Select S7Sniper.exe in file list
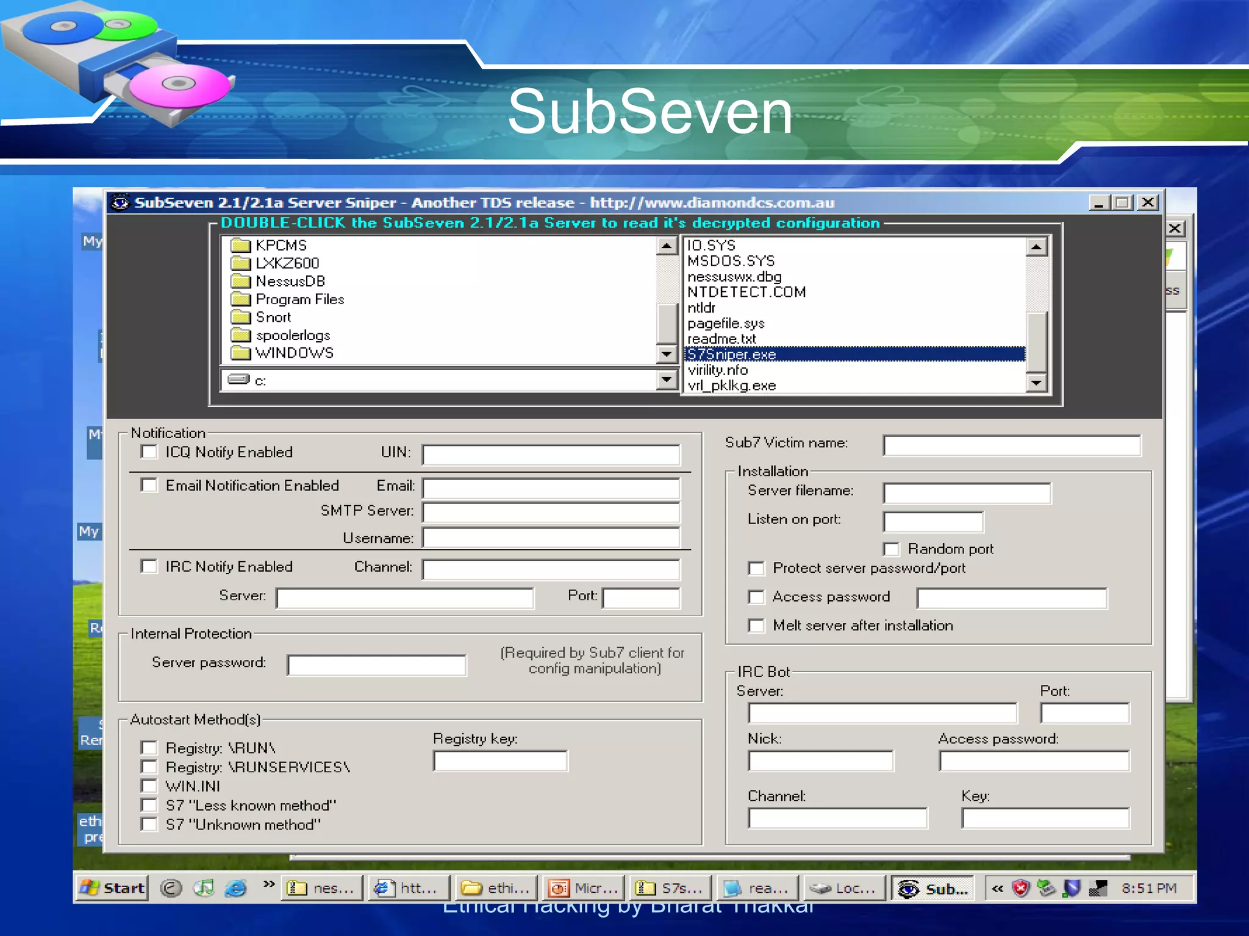This screenshot has height=936, width=1249. [732, 355]
